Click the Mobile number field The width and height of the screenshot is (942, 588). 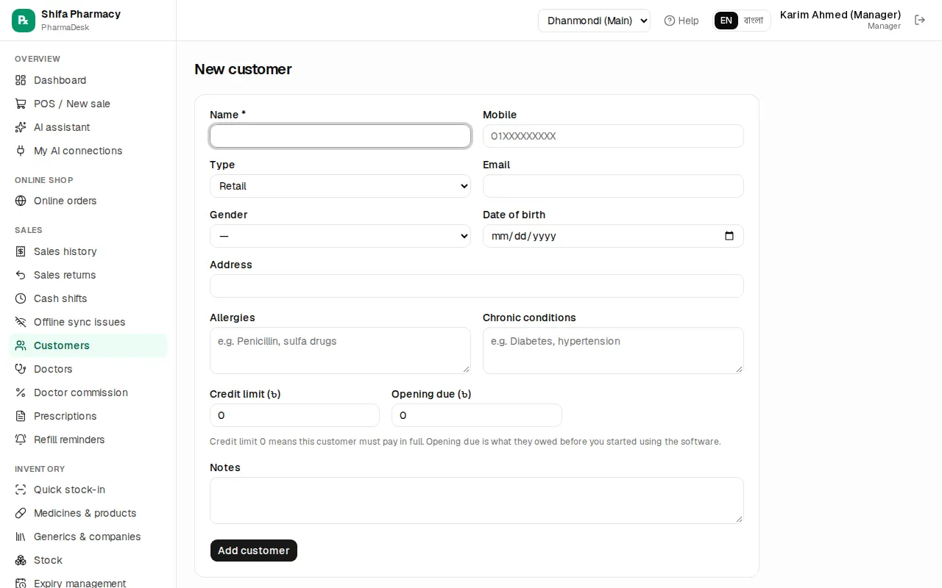pos(613,136)
